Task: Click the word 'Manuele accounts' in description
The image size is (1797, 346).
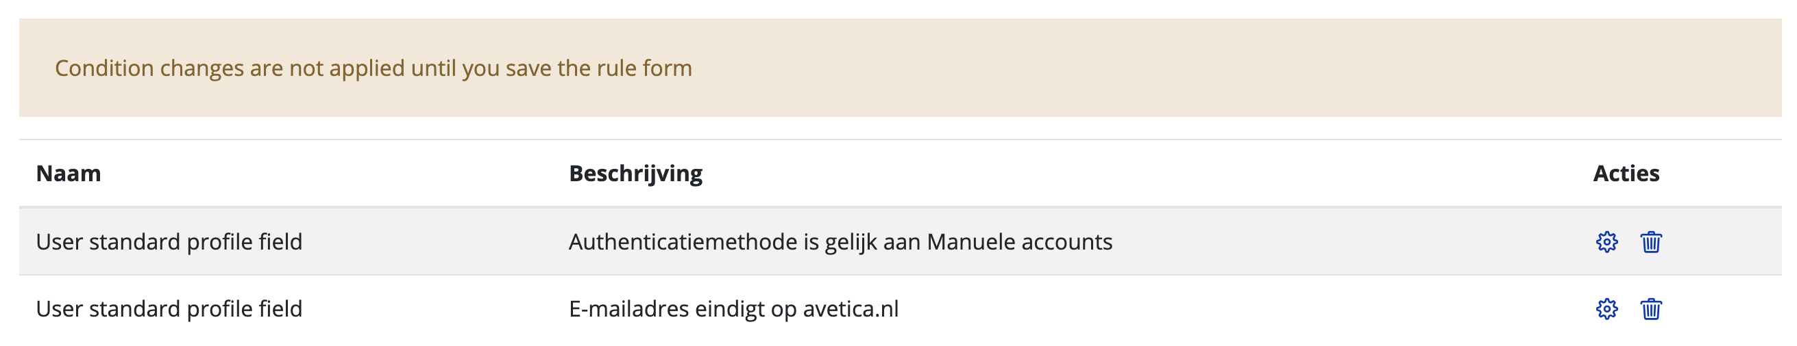Action: (1019, 241)
